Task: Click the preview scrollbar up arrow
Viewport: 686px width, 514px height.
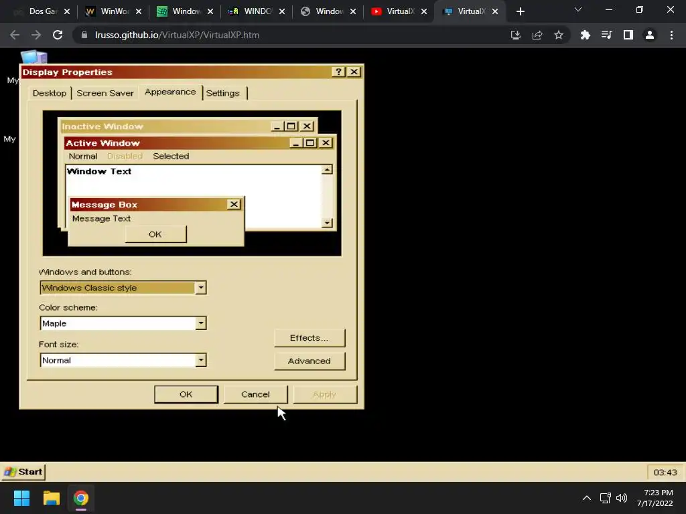Action: (x=327, y=169)
